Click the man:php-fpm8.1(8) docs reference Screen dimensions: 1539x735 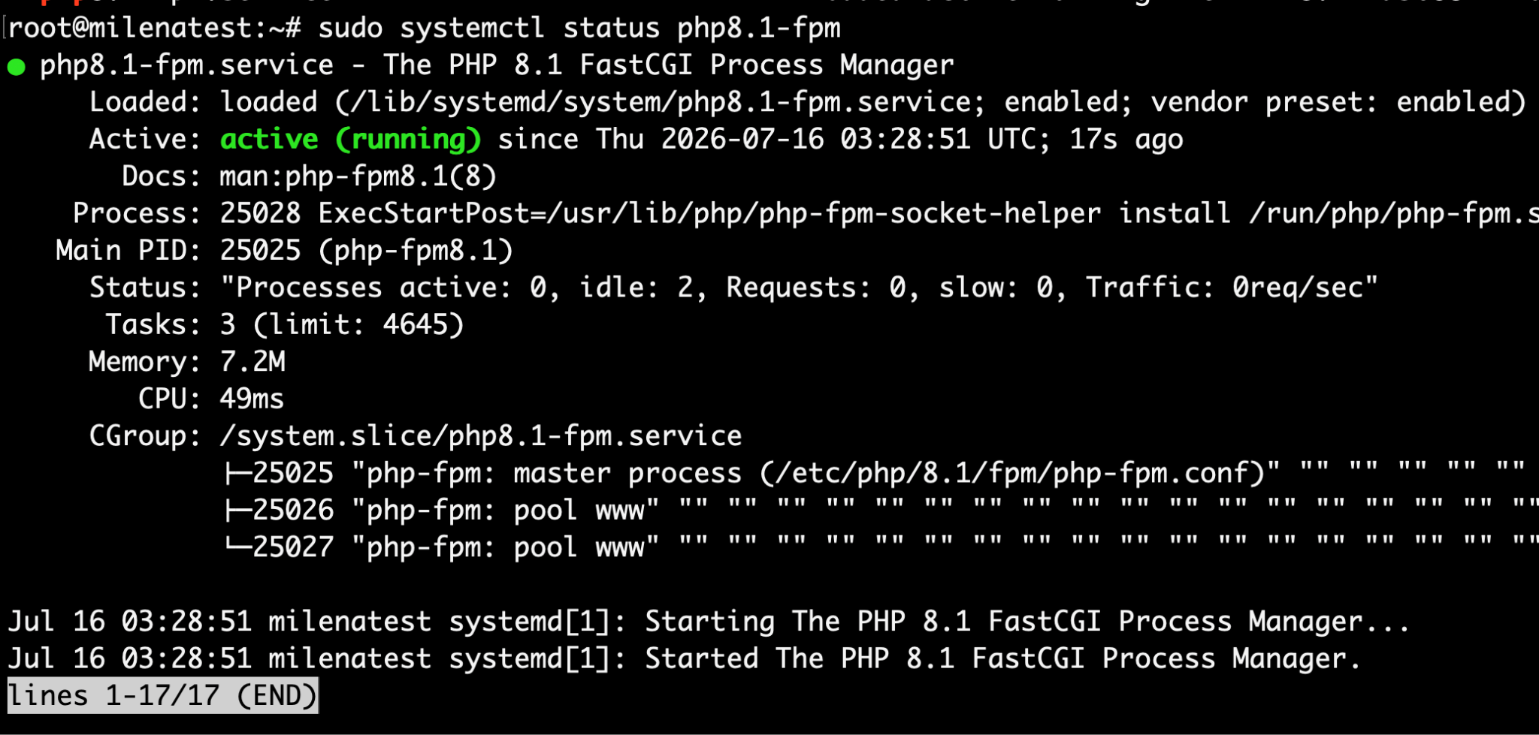tap(358, 176)
